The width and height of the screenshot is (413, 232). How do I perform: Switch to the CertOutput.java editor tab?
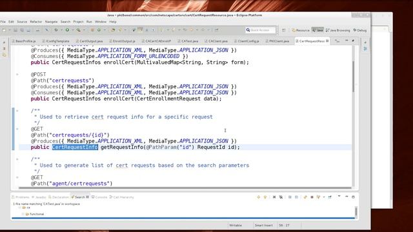89,41
